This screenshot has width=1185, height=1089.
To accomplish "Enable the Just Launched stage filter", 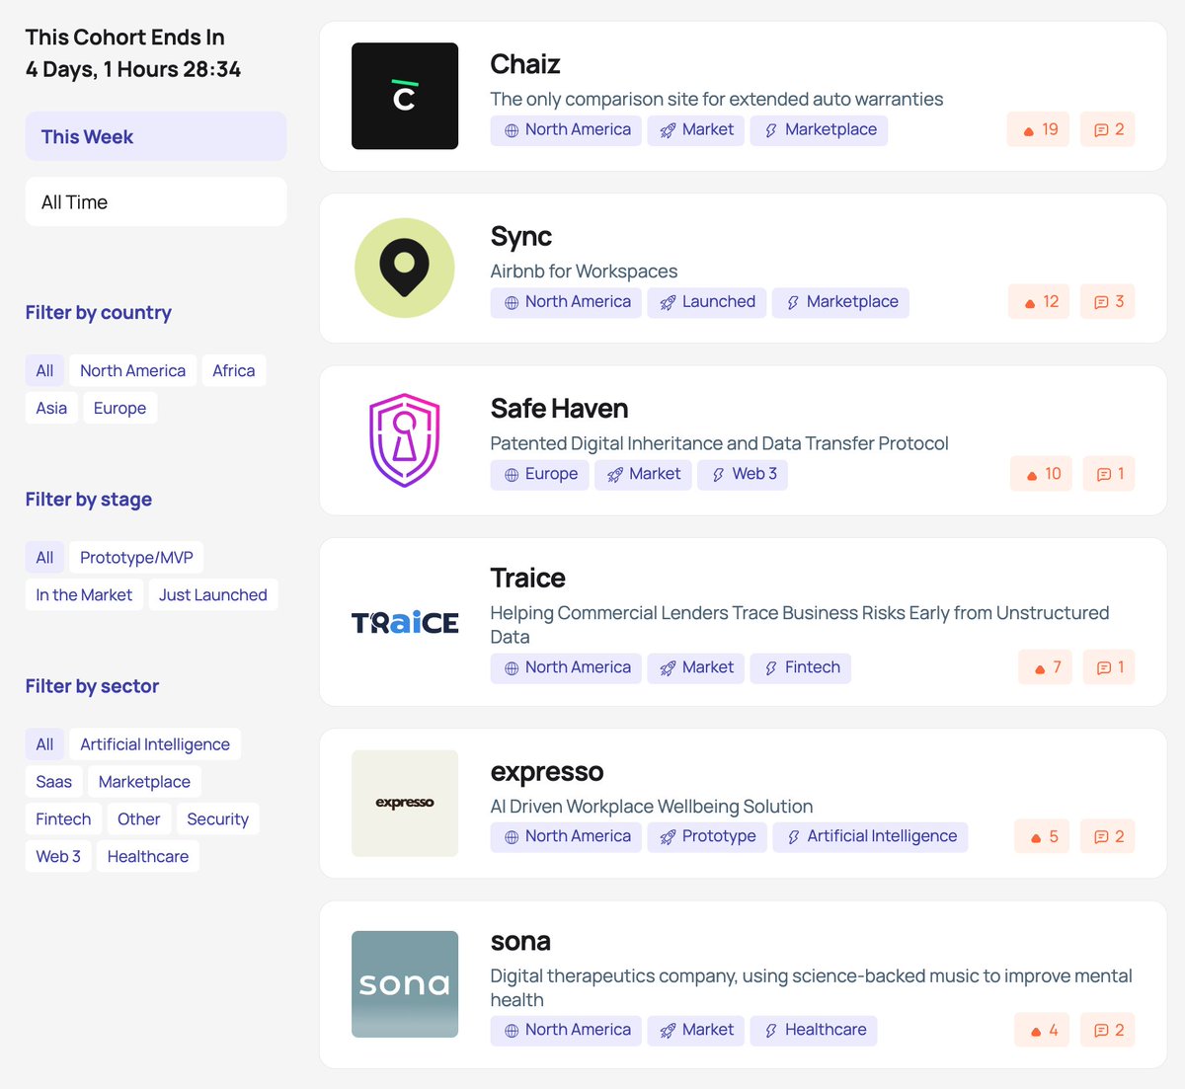I will click(x=212, y=594).
